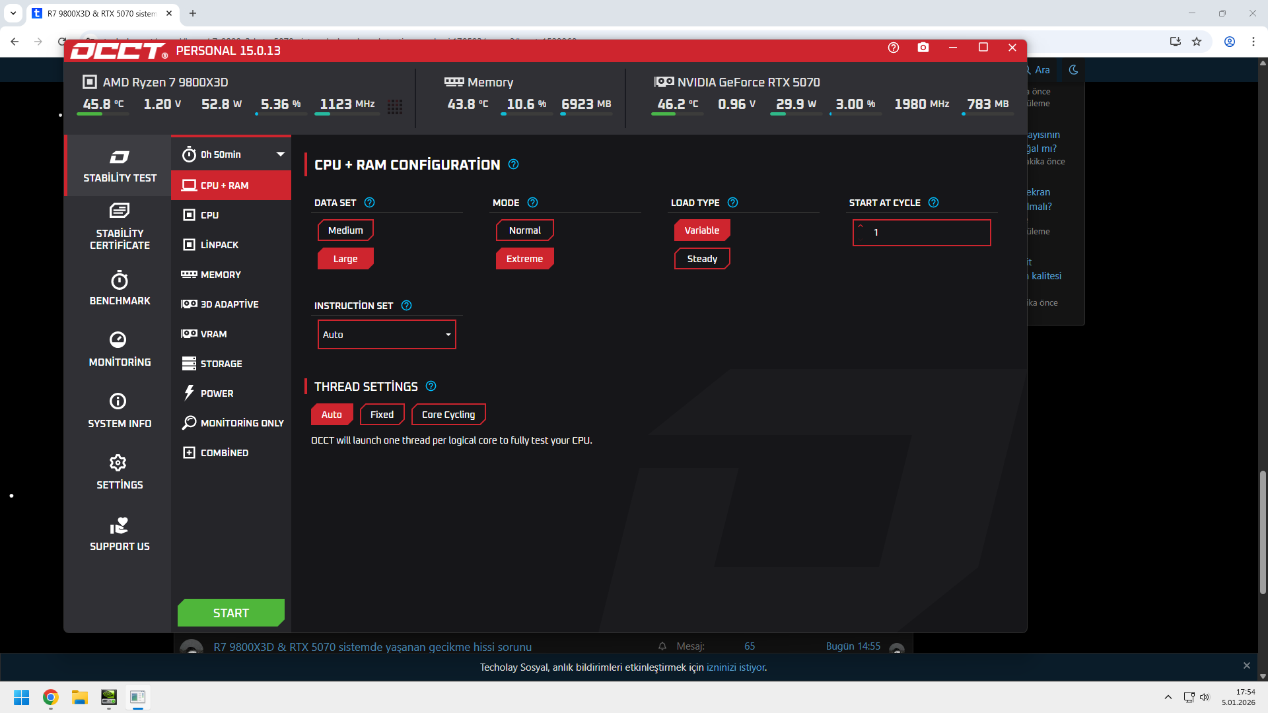1268x713 pixels.
Task: Open OCCT help question mark in title bar
Action: click(894, 48)
